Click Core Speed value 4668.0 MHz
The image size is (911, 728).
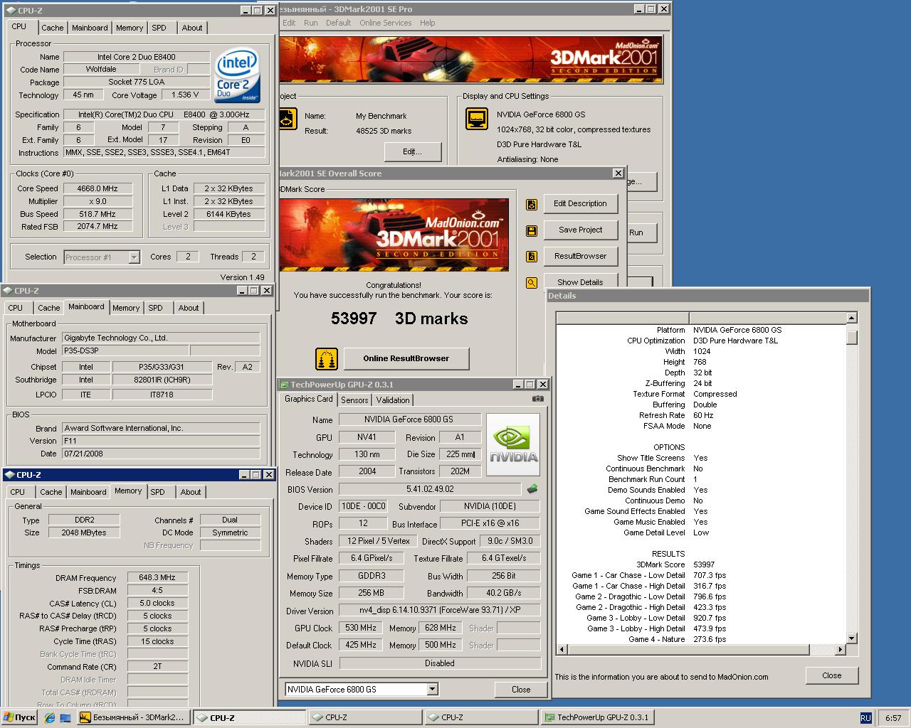(98, 188)
